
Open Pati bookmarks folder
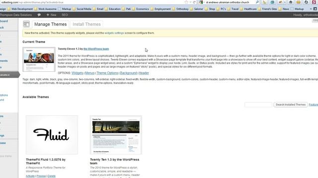pyautogui.click(x=126, y=9)
